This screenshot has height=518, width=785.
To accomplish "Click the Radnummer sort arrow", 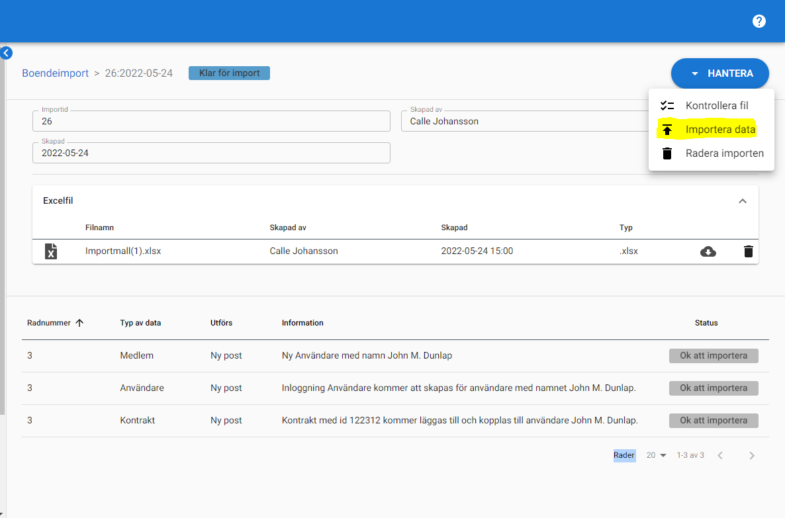I will click(80, 323).
